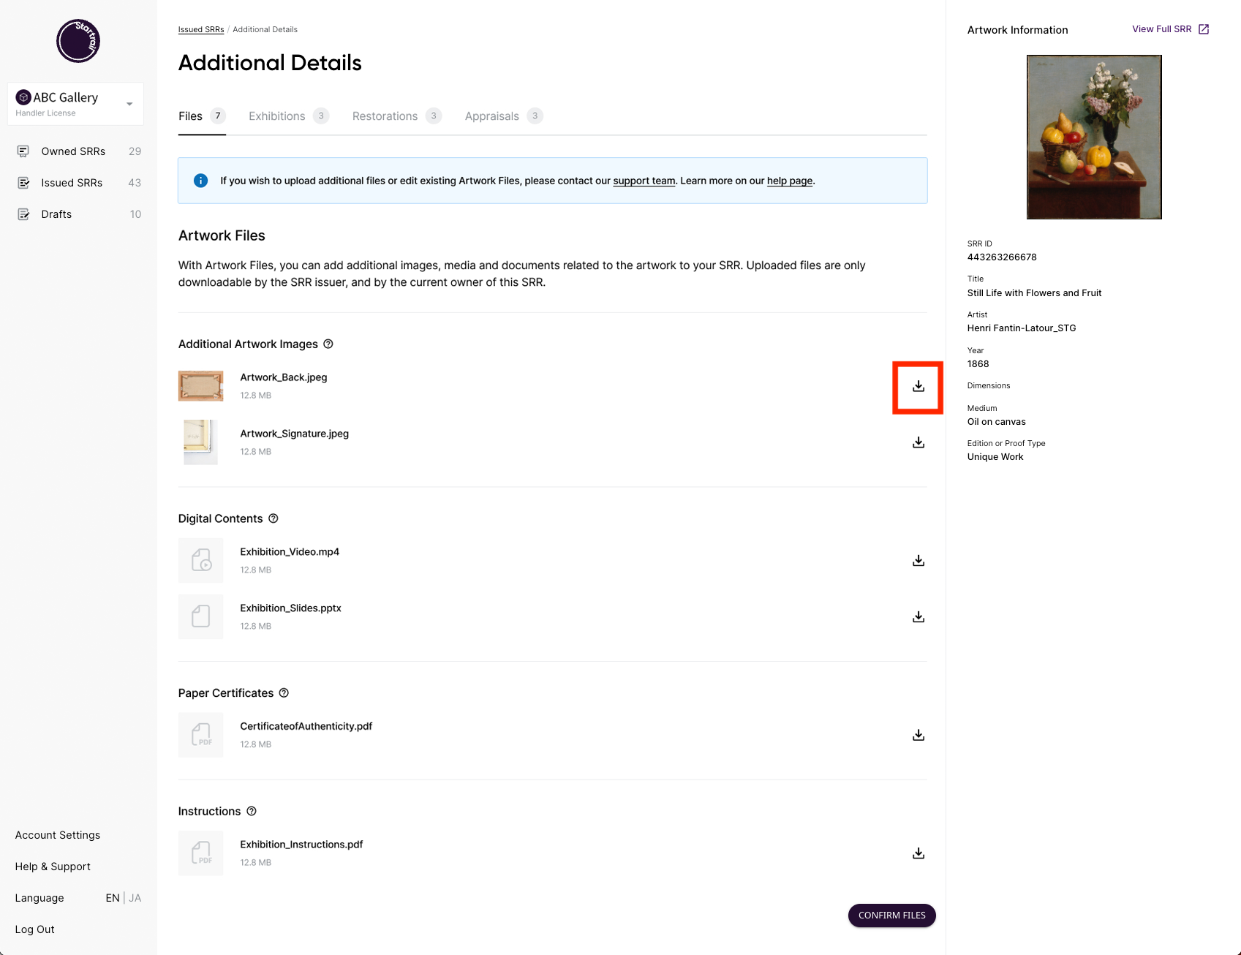This screenshot has height=955, width=1241.
Task: Download Exhibition_Video.mp4 file
Action: pos(919,561)
